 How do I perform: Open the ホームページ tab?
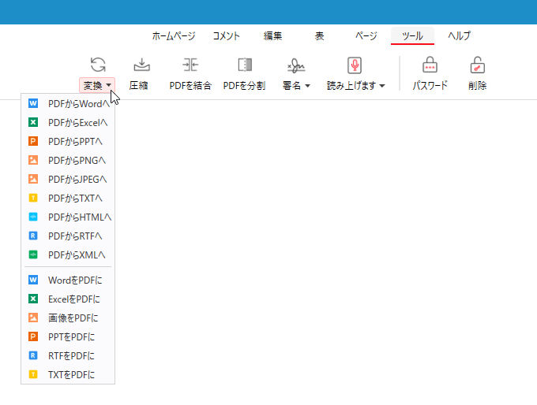(174, 36)
